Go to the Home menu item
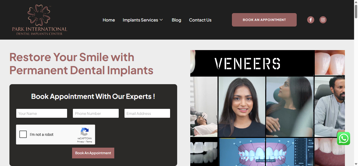This screenshot has width=358, height=166. [109, 20]
